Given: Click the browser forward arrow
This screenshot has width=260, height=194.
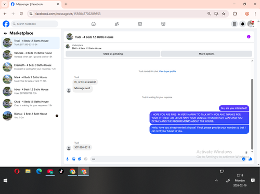Looking at the screenshot, I should point(13,13).
